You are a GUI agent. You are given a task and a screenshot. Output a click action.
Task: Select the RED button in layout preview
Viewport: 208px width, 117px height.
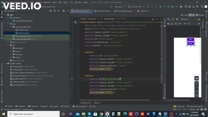coord(190,40)
